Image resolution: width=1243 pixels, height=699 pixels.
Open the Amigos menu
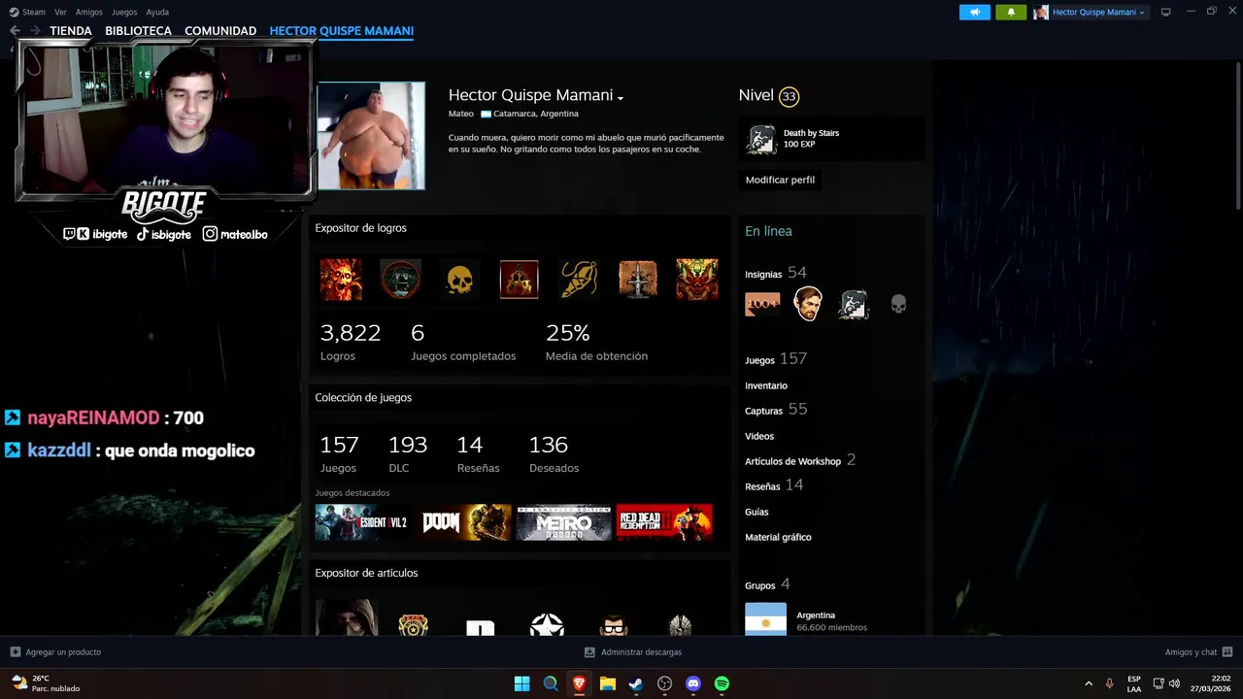[x=89, y=12]
